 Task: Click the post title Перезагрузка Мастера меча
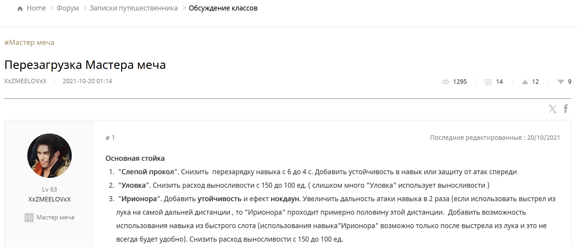coord(85,65)
